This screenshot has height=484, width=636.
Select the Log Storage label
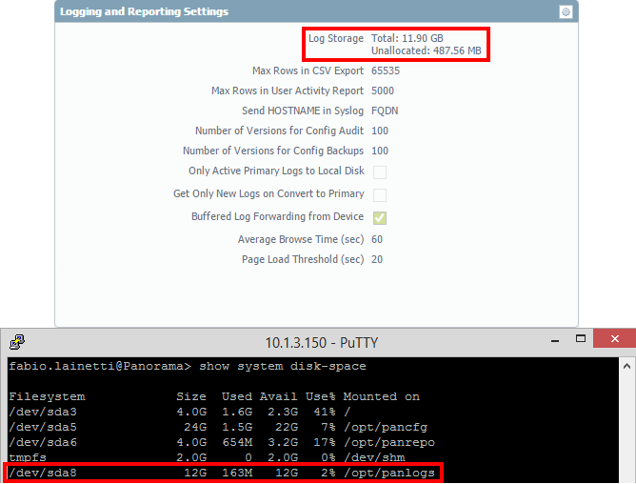pos(335,39)
